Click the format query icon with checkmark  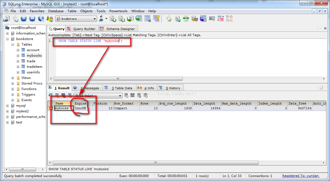[x=169, y=19]
